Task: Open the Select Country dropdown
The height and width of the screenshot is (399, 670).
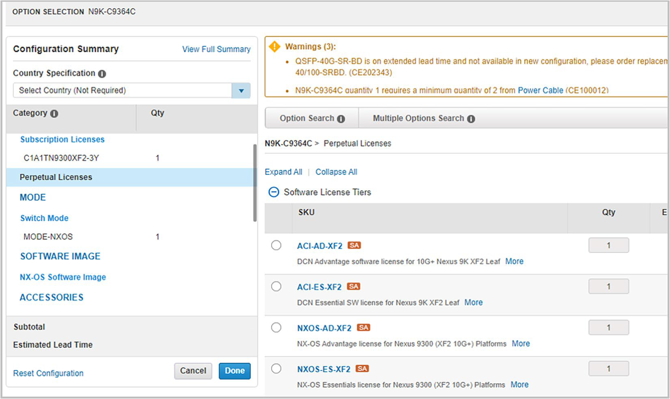Action: click(241, 91)
